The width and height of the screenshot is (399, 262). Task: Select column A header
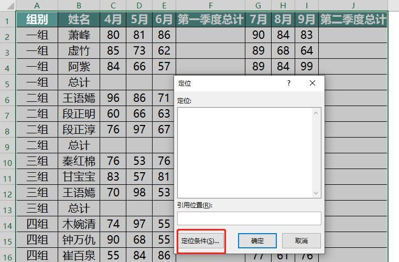pos(37,5)
